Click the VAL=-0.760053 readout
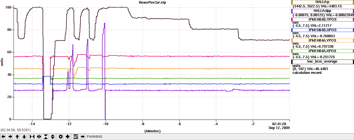This screenshot has height=140, width=354. [x=323, y=36]
